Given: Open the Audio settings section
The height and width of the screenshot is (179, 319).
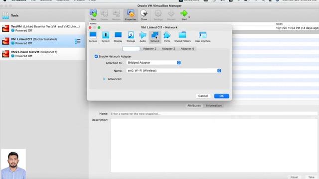Looking at the screenshot, I should pyautogui.click(x=143, y=37).
